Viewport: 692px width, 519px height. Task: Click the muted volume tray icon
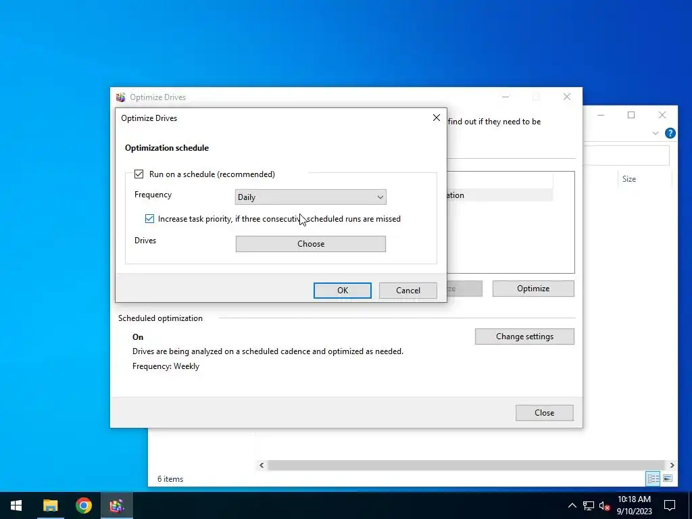tap(603, 505)
